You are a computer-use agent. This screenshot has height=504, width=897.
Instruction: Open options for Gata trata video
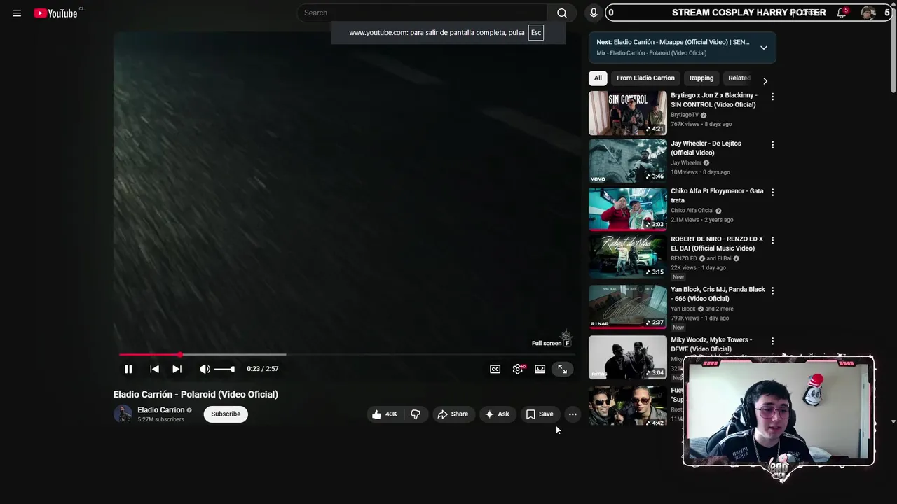coord(772,192)
